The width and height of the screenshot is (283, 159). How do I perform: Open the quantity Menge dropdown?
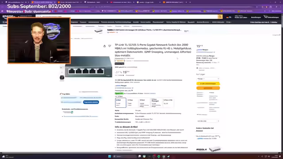pyautogui.click(x=208, y=79)
